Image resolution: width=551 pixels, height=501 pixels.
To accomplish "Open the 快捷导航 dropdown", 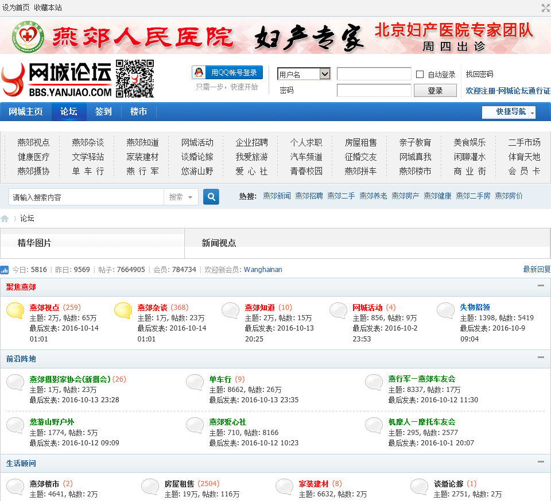I will point(509,112).
